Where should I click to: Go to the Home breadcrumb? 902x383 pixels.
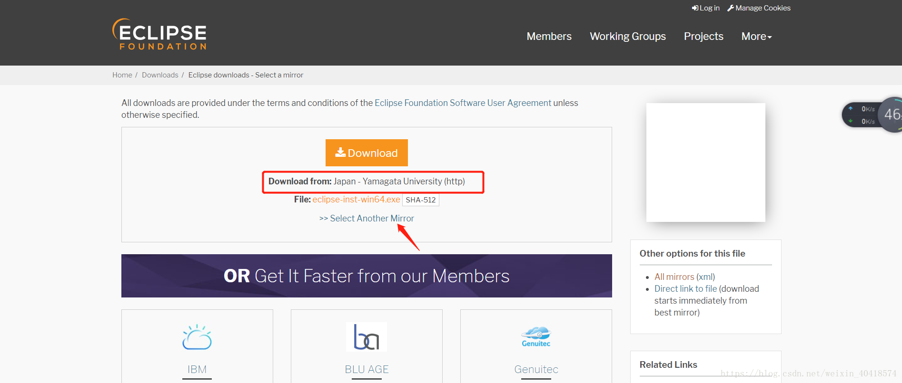tap(122, 75)
